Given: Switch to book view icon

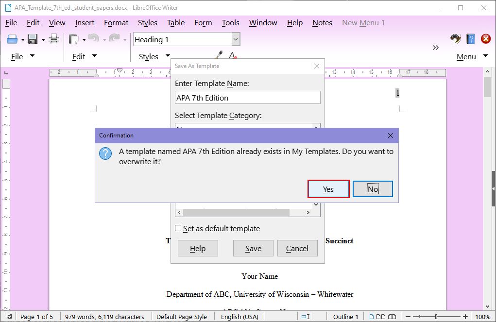Looking at the screenshot, I should (392, 317).
